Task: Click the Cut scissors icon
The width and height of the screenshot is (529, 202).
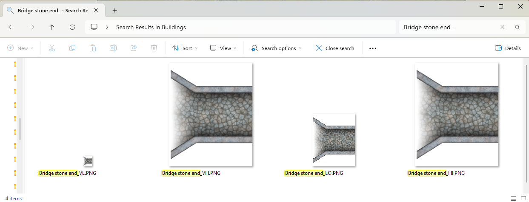Action: click(52, 48)
